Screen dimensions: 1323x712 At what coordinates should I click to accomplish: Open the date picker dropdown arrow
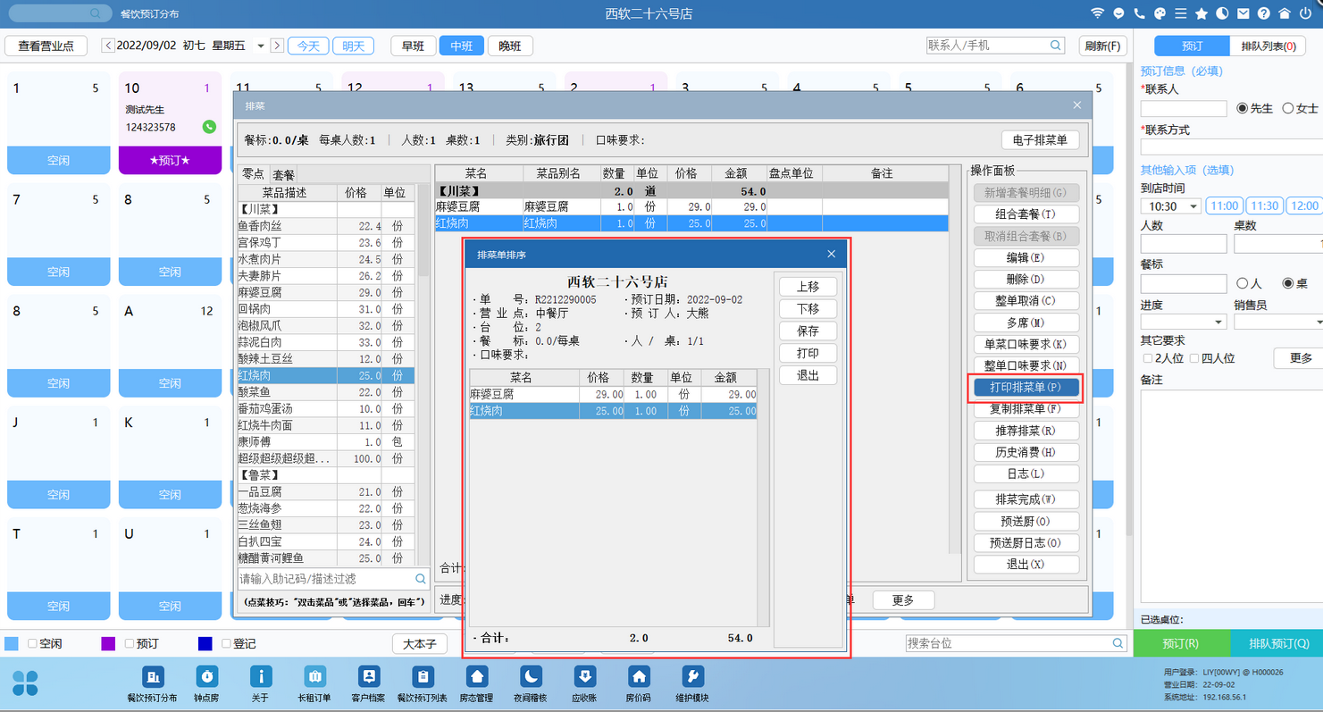261,46
